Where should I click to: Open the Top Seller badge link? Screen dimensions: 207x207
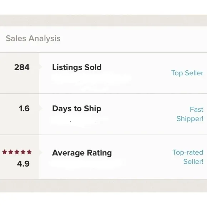click(x=187, y=73)
